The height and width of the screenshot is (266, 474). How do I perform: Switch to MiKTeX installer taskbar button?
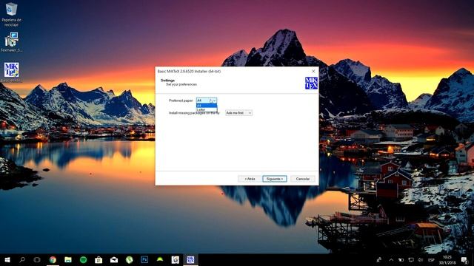click(x=190, y=259)
